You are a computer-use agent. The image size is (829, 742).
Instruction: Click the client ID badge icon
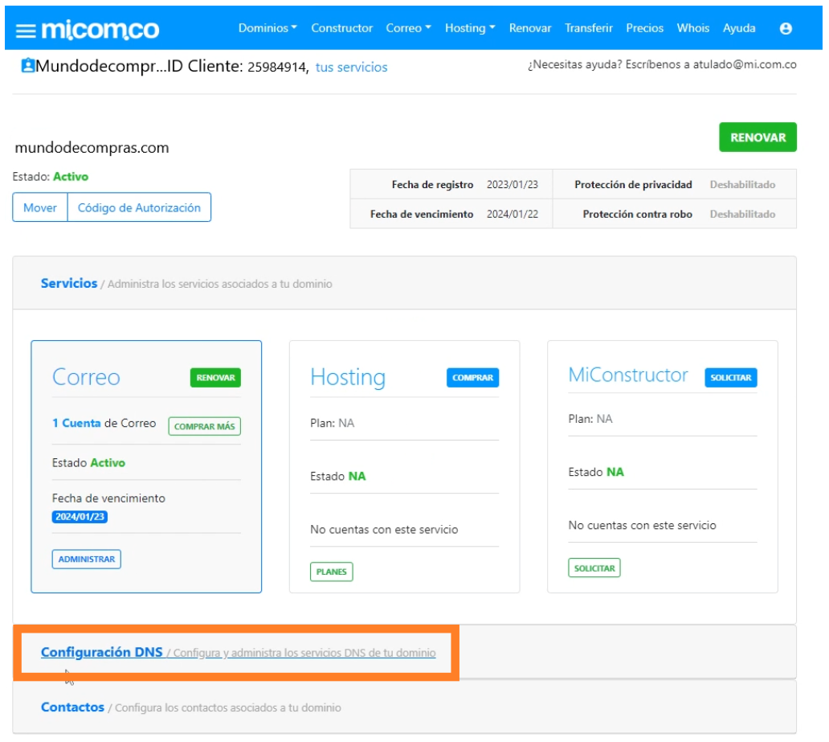click(27, 65)
